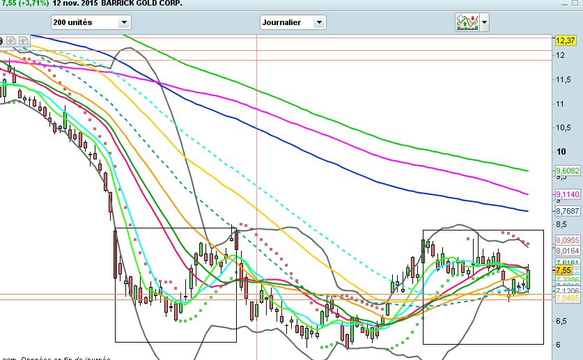Select the green 9,6082 moving average label
Image resolution: width=583 pixels, height=360 pixels.
(x=567, y=170)
